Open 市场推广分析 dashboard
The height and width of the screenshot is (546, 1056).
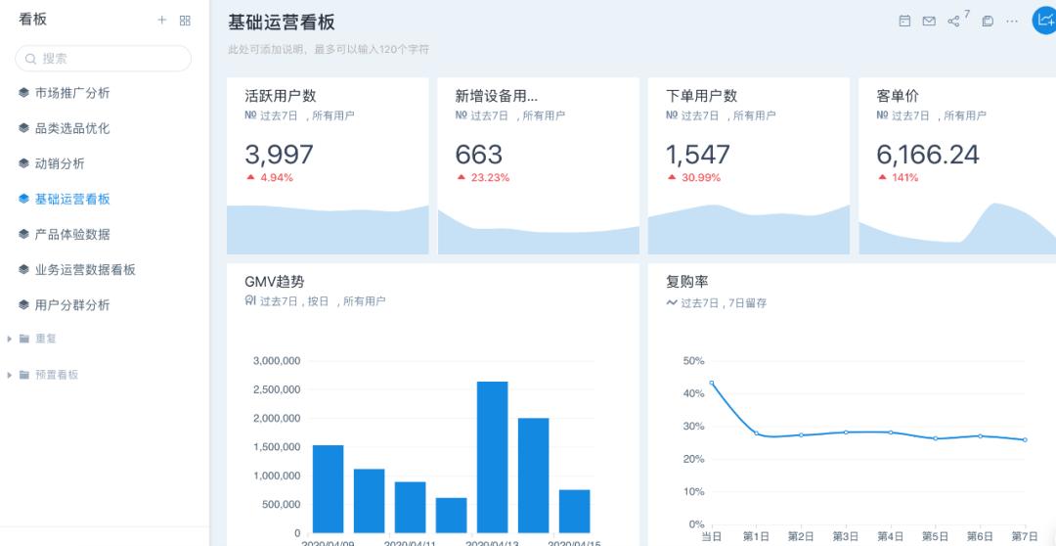(x=72, y=93)
